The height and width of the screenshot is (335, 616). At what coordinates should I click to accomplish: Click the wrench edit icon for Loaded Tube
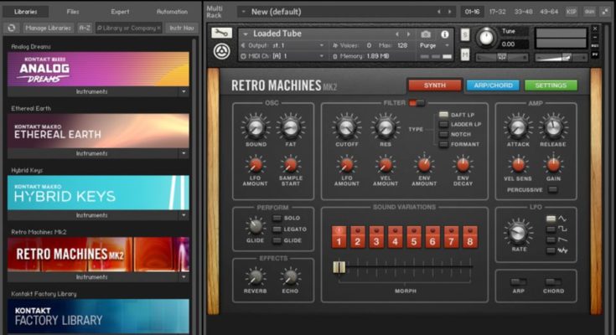click(x=220, y=33)
